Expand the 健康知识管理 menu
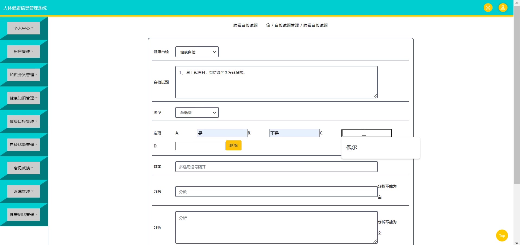The height and width of the screenshot is (245, 520). pyautogui.click(x=24, y=98)
